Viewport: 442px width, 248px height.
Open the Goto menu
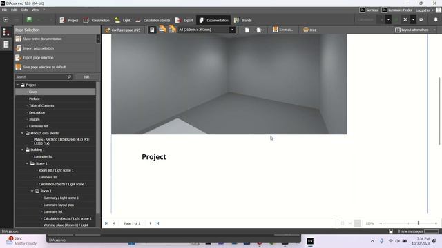[x=24, y=10]
